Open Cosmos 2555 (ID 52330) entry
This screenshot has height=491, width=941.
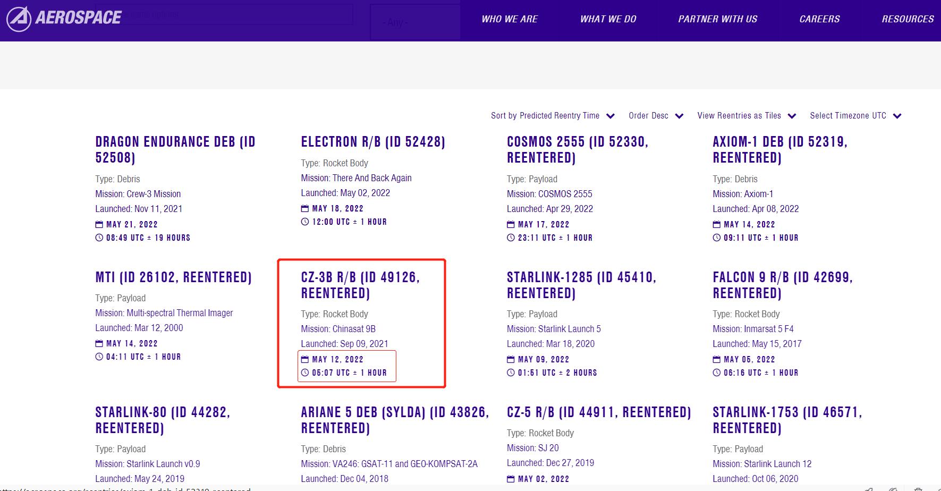pyautogui.click(x=578, y=150)
